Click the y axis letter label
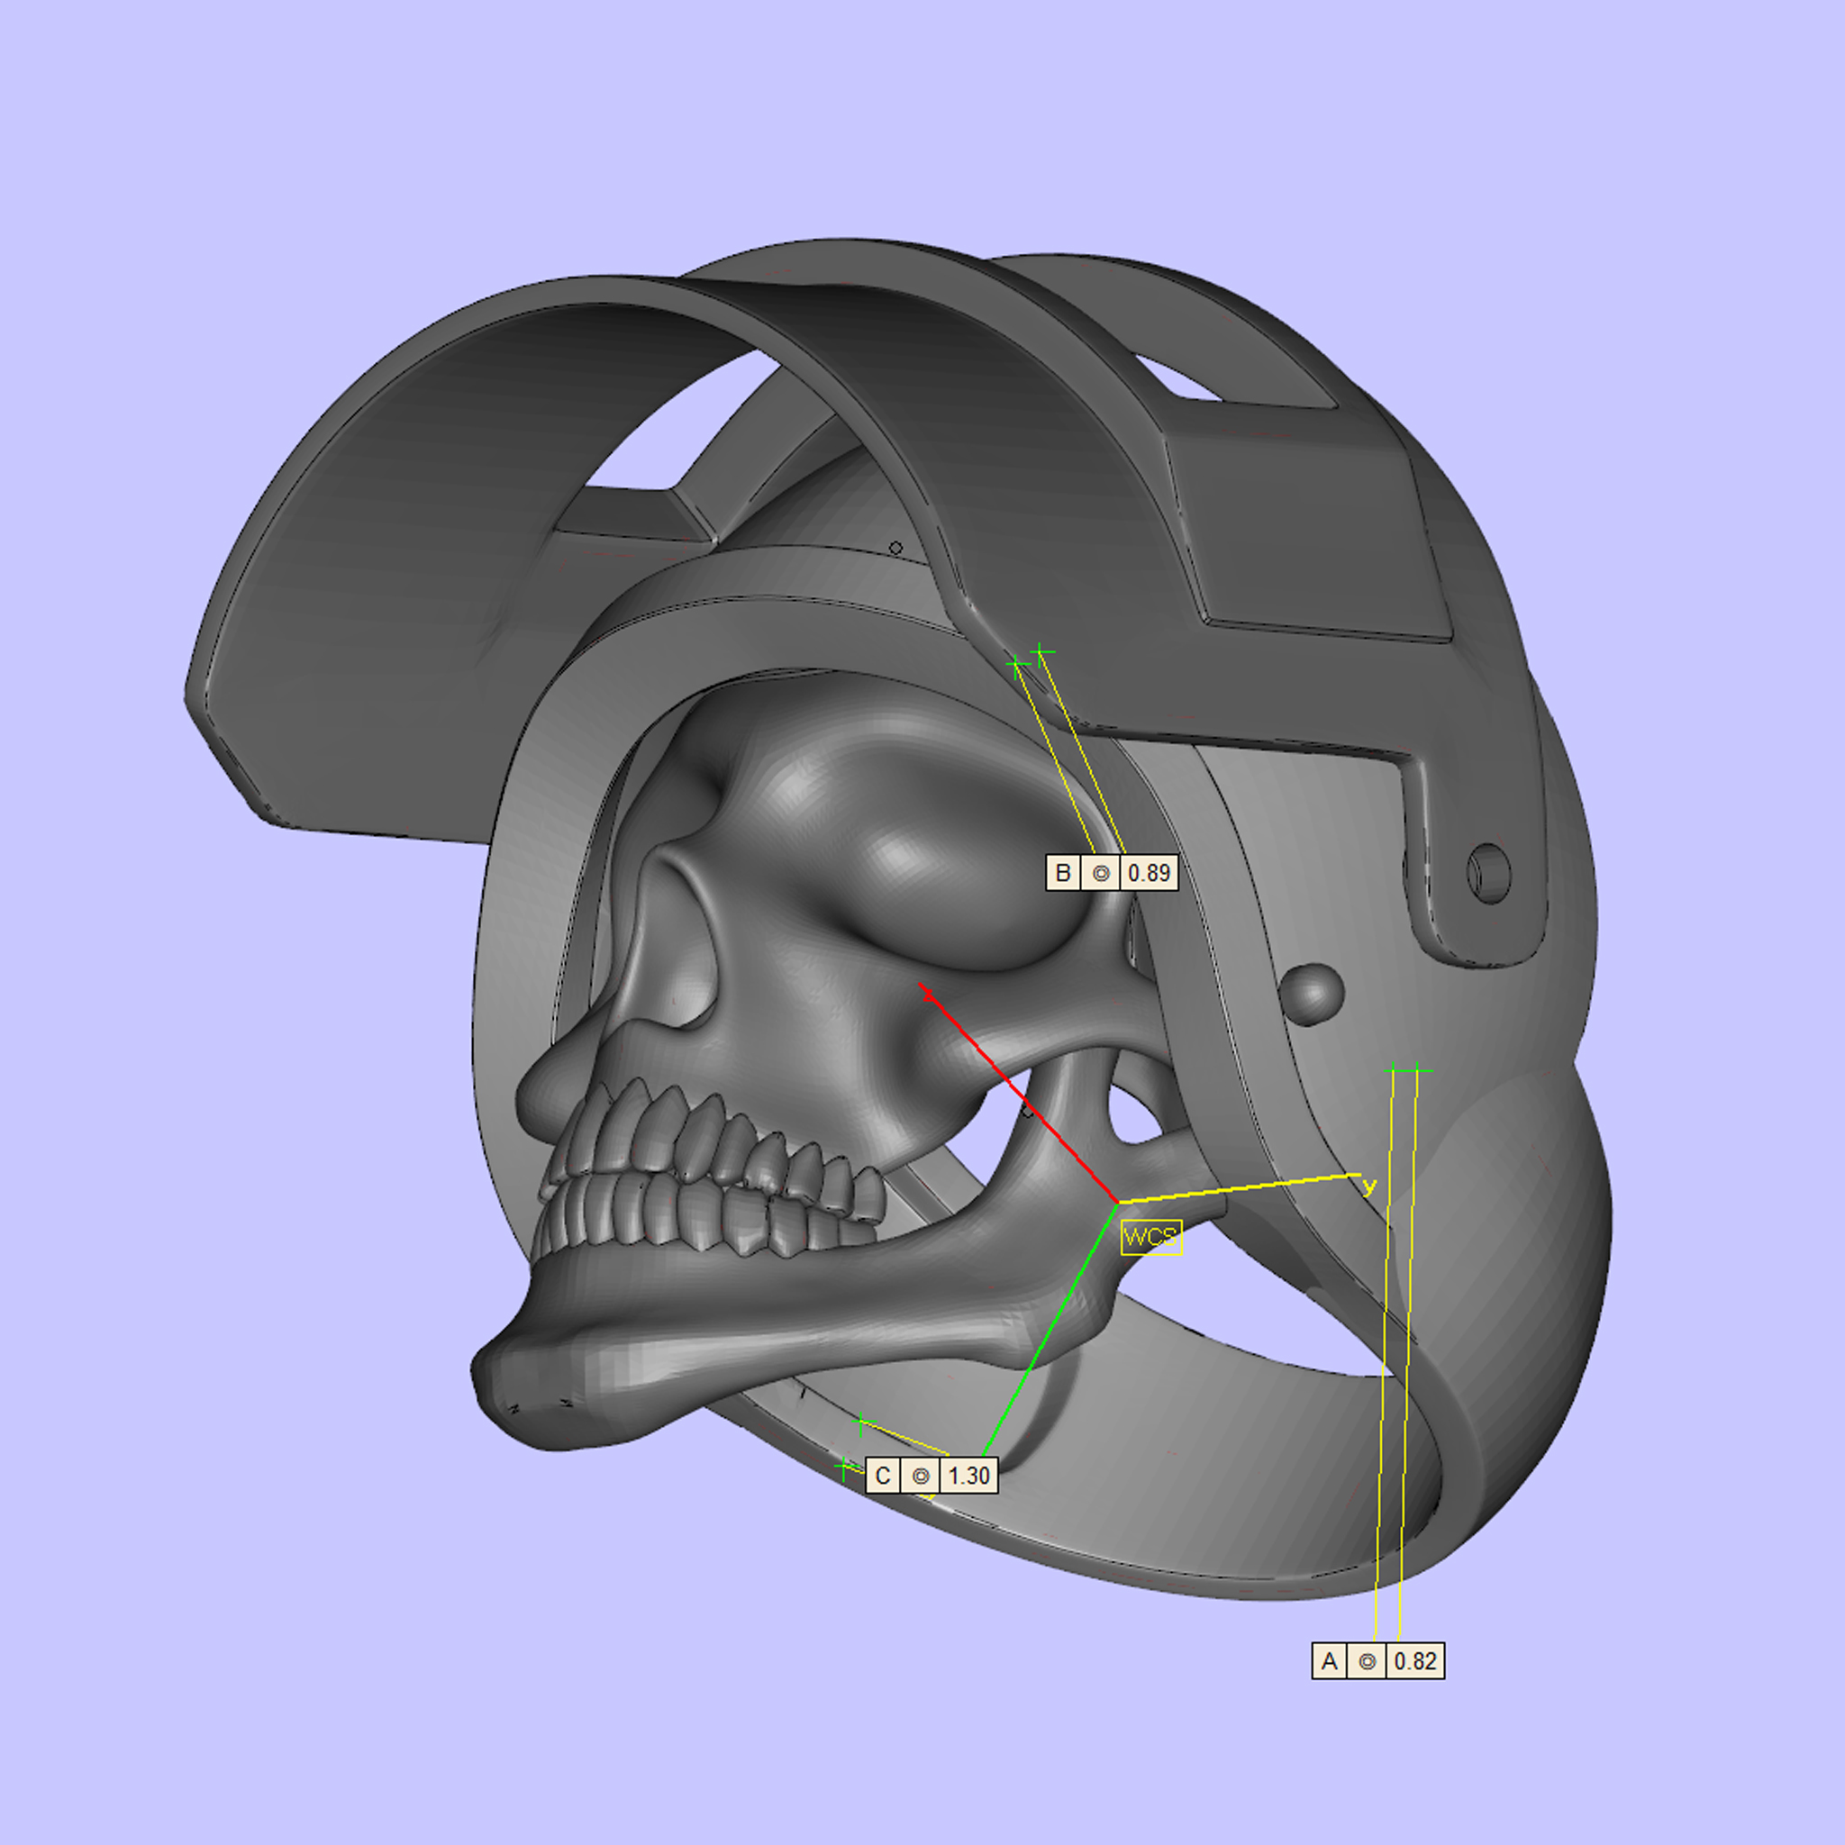 coord(1369,1187)
